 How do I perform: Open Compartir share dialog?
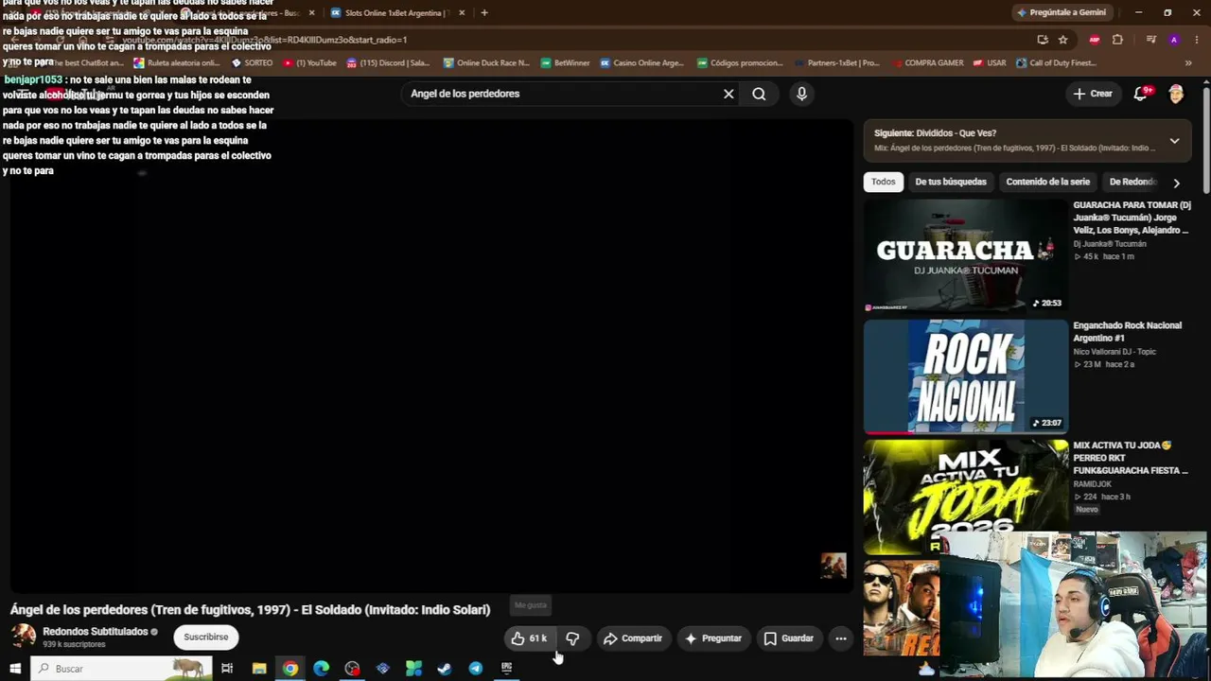[x=633, y=638]
